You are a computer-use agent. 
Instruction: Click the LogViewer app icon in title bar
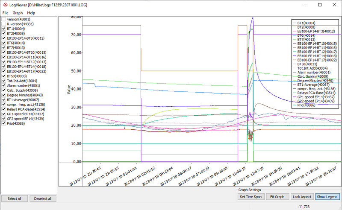5,5
